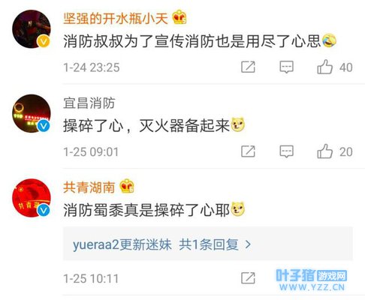
Task: Reply to the comment dated 1-24 23:25
Action: 286,67
